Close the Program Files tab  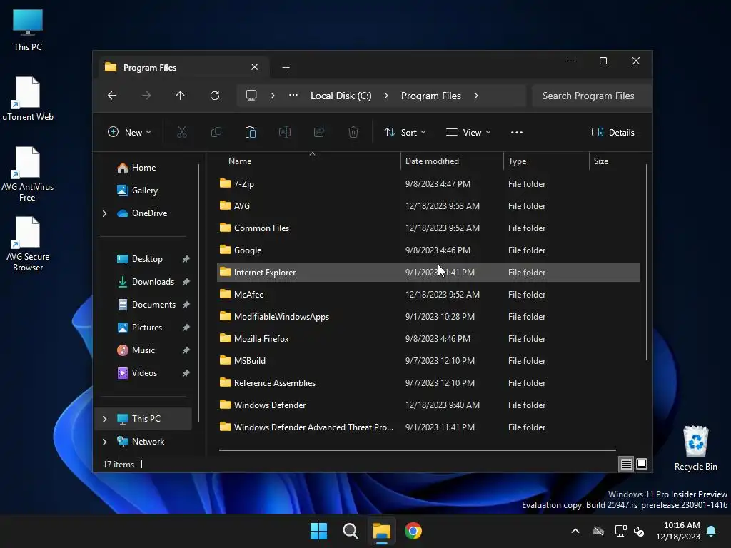click(255, 67)
